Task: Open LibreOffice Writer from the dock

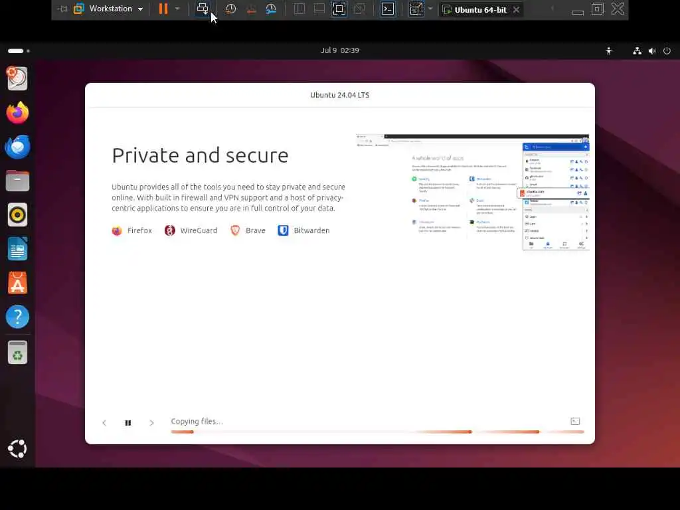Action: click(x=17, y=249)
